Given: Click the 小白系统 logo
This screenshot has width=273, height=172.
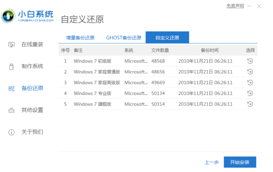Looking at the screenshot, I should click(x=27, y=16).
